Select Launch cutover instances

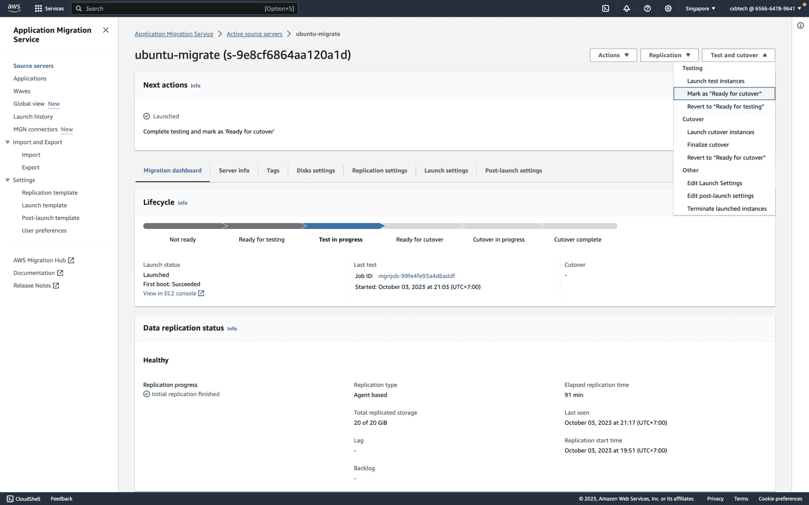click(x=724, y=132)
